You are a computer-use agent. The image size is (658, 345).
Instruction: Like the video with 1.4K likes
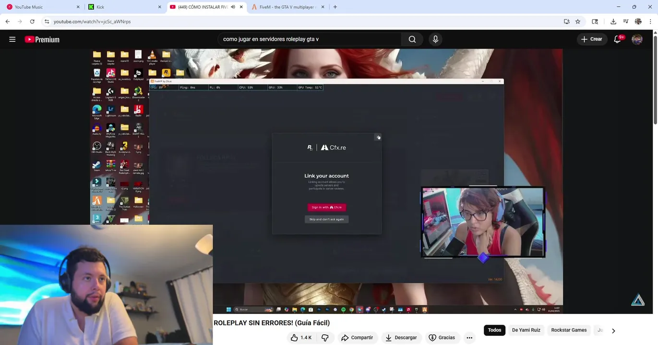tap(301, 338)
